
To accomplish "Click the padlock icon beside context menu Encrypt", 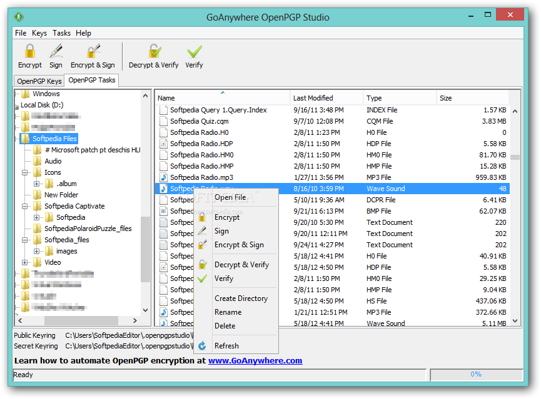I will pos(202,217).
